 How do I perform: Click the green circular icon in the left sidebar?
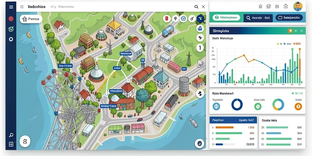click(x=11, y=29)
